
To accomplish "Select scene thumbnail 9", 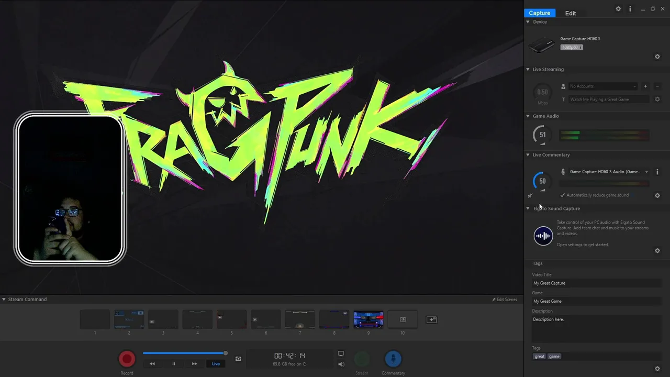I will coord(368,319).
